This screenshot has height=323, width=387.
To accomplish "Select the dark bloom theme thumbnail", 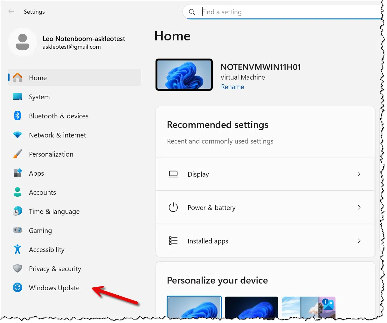I will [x=252, y=308].
